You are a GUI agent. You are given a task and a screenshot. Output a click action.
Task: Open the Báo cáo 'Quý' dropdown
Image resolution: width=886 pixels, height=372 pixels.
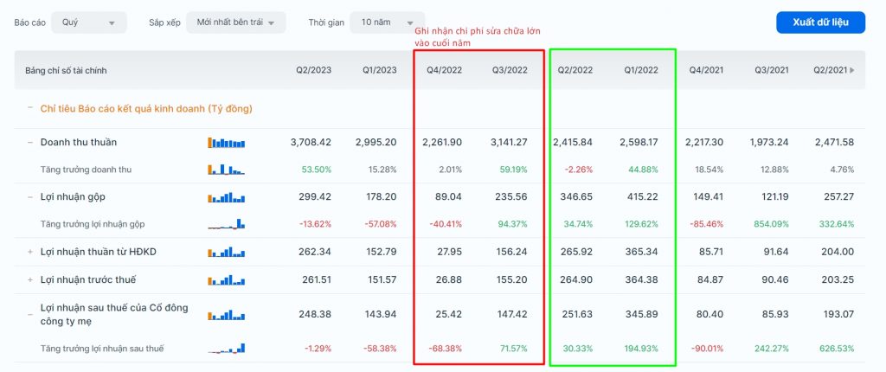click(88, 22)
